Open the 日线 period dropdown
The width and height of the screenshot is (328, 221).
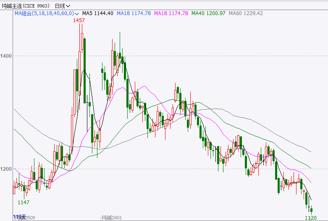coord(62,6)
